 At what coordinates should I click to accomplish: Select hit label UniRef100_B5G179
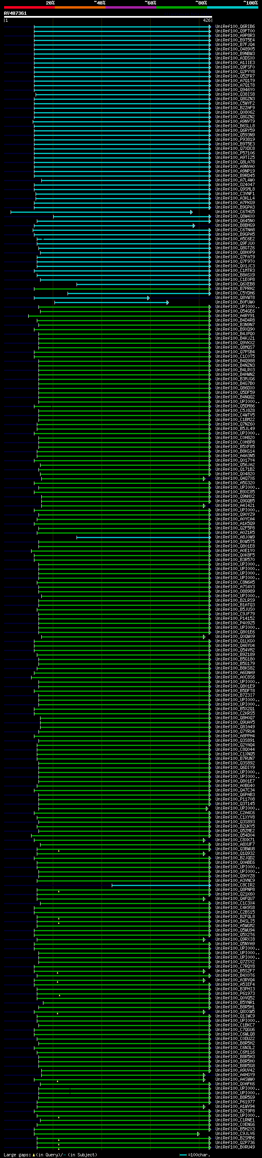tap(235, 663)
